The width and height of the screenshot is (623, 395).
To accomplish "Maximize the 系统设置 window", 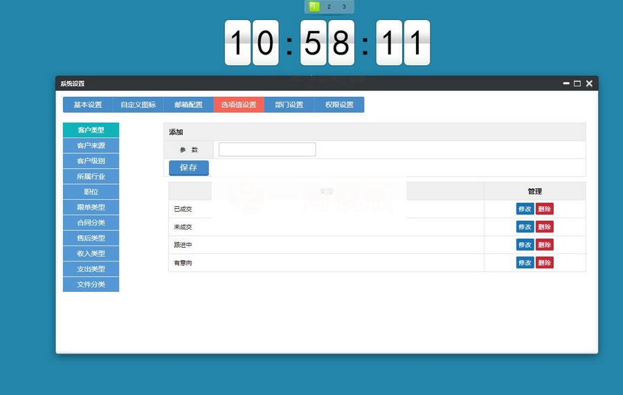I will [577, 84].
